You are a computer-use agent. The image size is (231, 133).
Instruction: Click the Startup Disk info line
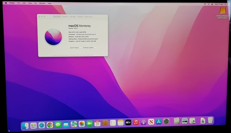click(83, 39)
